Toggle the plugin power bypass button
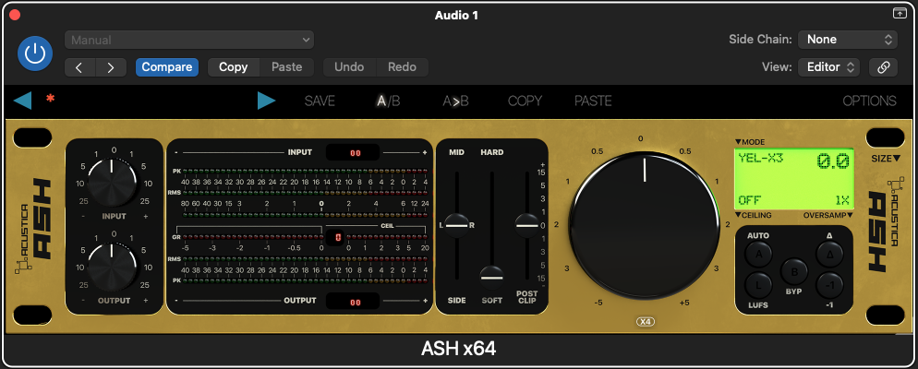Image resolution: width=918 pixels, height=369 pixels. pyautogui.click(x=35, y=54)
